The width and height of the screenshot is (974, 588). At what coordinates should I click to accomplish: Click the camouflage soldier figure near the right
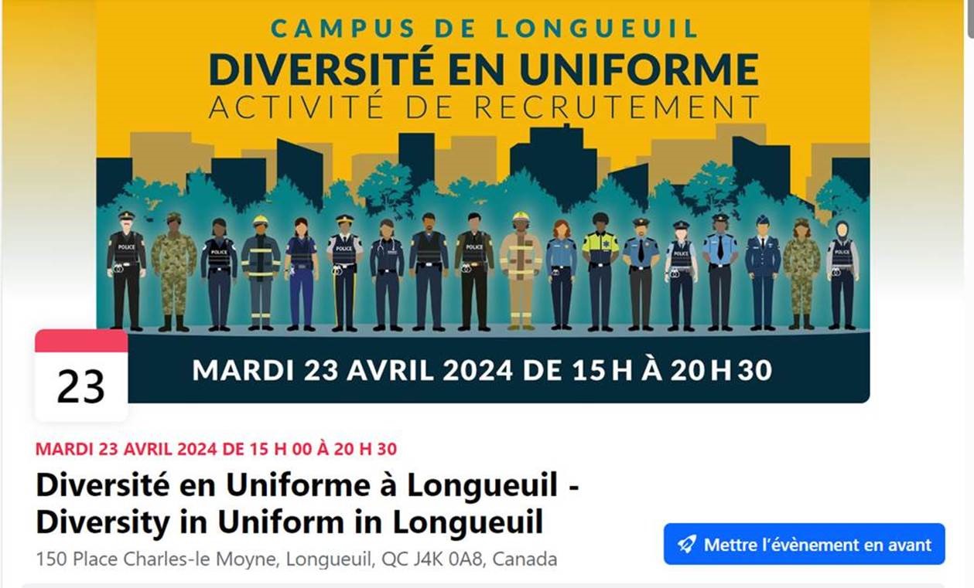801,274
